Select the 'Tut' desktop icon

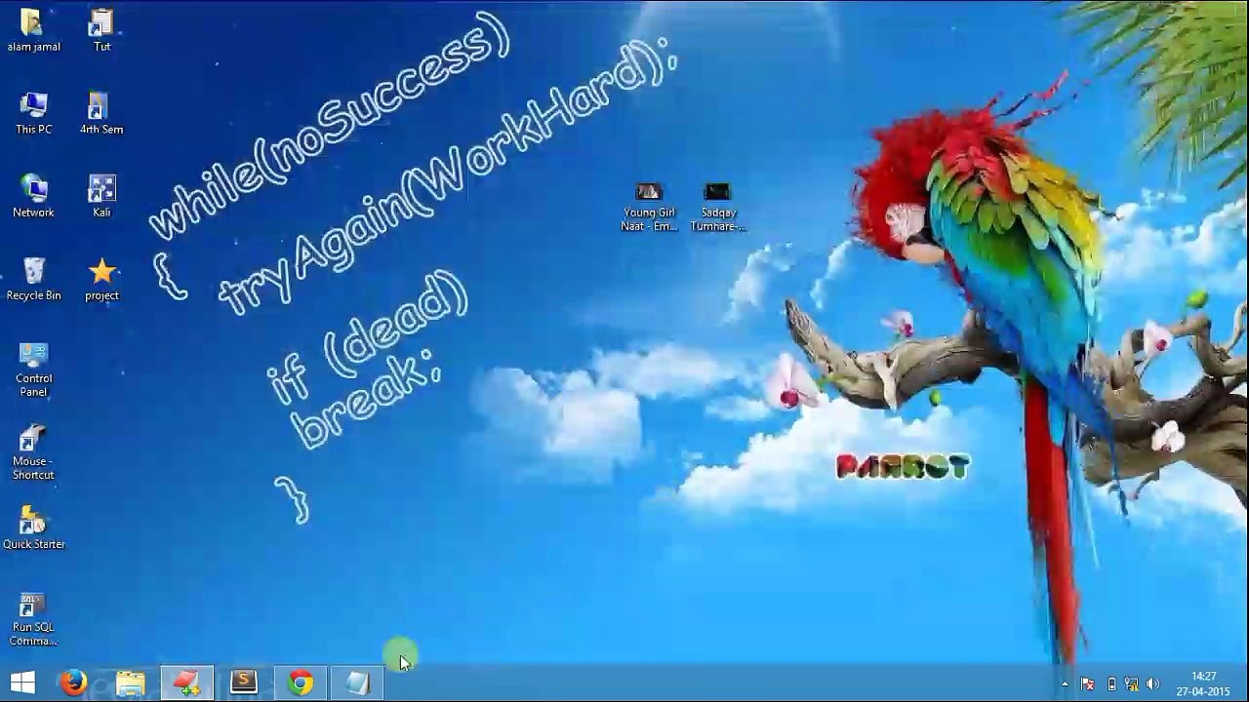101,29
